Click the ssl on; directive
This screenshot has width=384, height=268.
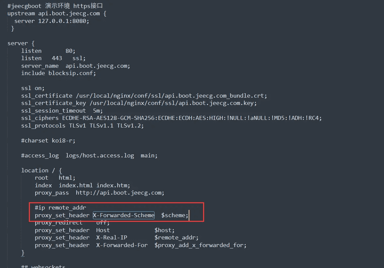pyautogui.click(x=33, y=88)
